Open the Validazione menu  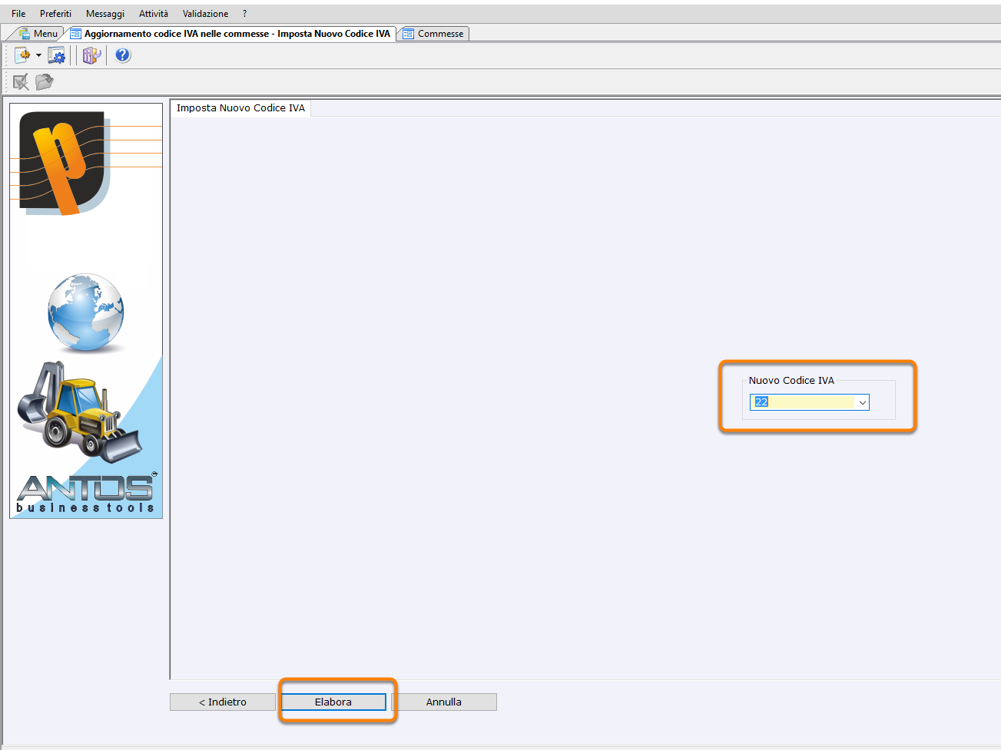coord(205,14)
